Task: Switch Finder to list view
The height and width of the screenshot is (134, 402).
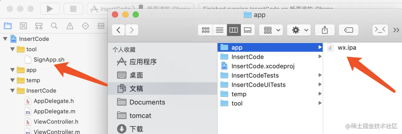Action: [x=220, y=30]
